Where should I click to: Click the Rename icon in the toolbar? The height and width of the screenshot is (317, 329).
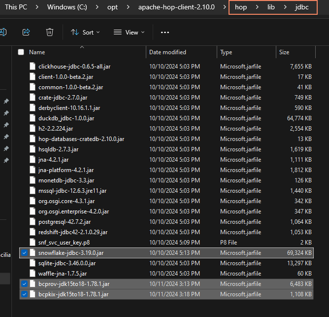pos(3,32)
